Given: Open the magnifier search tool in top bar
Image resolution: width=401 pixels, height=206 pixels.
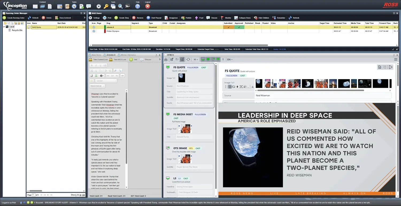Looking at the screenshot, I should (x=120, y=6).
